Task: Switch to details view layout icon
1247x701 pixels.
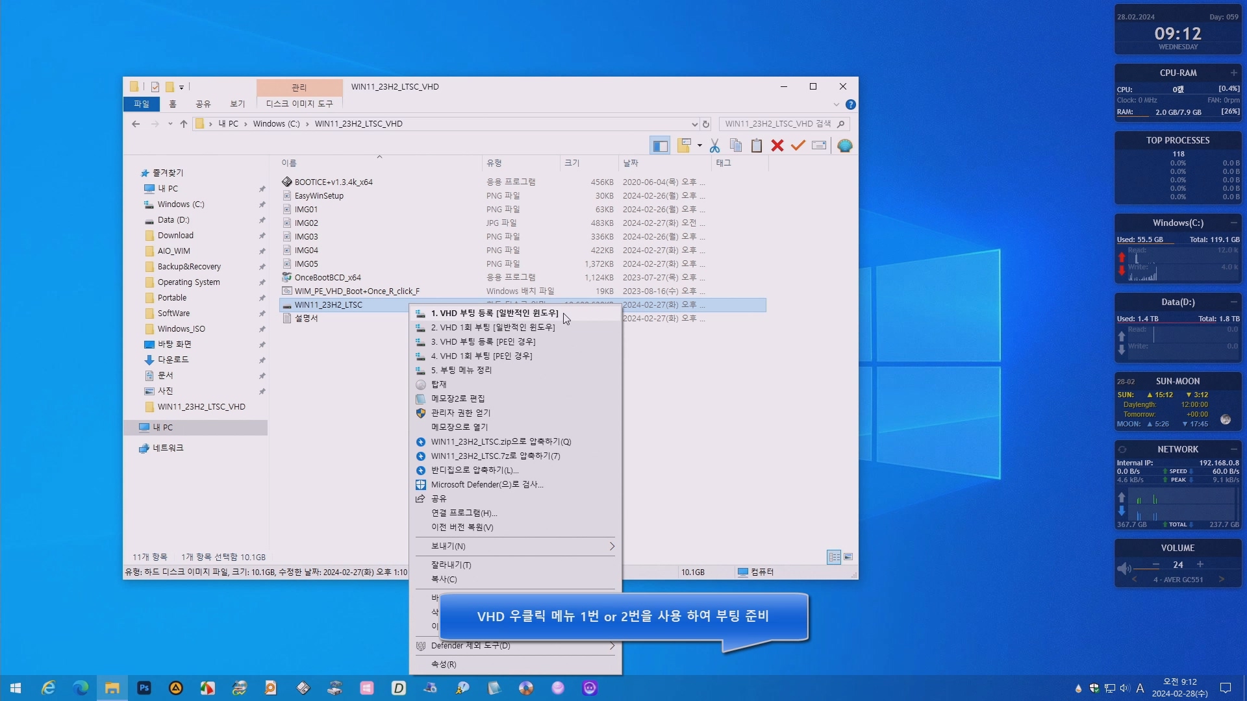Action: pos(834,558)
